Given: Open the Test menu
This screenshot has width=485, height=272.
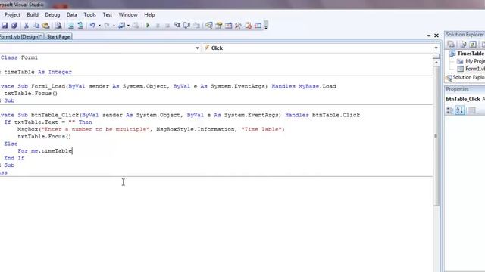Looking at the screenshot, I should tap(108, 15).
